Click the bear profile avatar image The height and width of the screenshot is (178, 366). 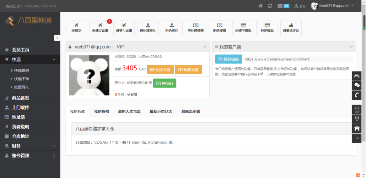(89, 75)
